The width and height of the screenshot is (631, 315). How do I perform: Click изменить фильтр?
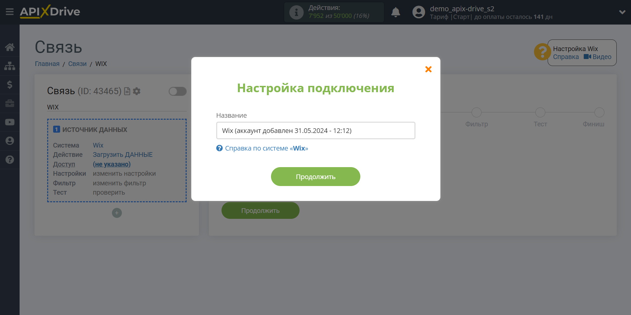(119, 183)
